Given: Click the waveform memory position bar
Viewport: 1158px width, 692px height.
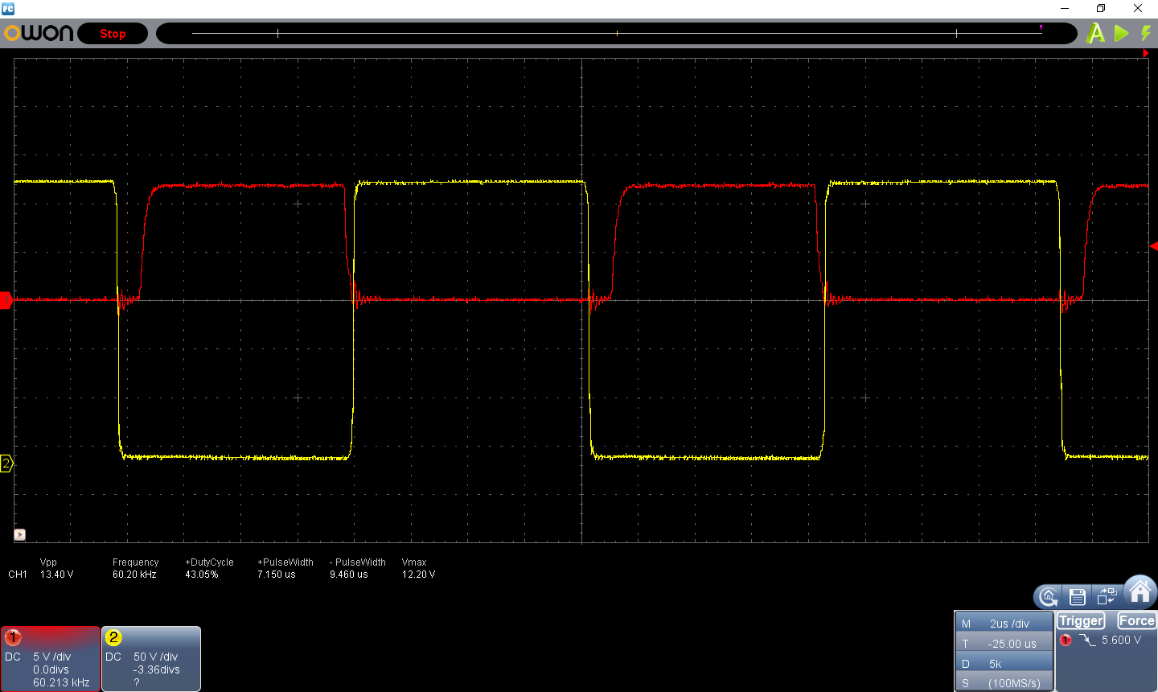Looking at the screenshot, I should [x=617, y=34].
